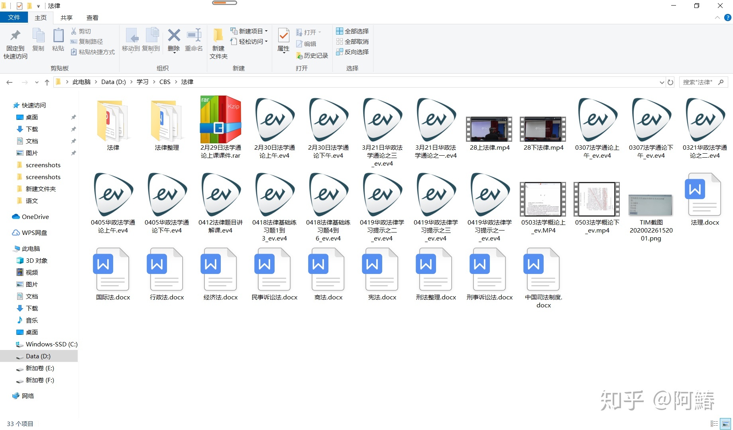The image size is (733, 430).
Task: Switch to the Home (主页) tab
Action: click(x=41, y=18)
